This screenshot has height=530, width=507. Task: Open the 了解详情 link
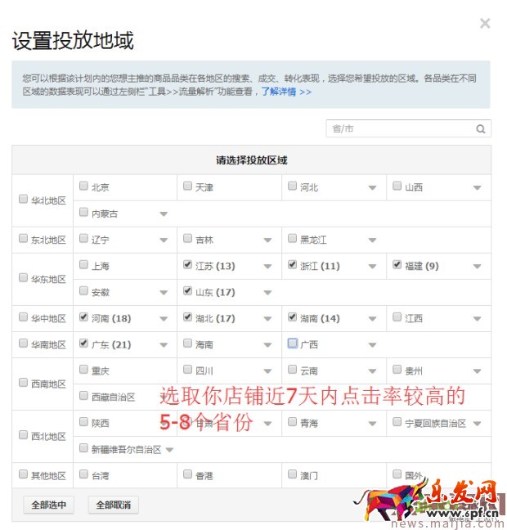286,92
